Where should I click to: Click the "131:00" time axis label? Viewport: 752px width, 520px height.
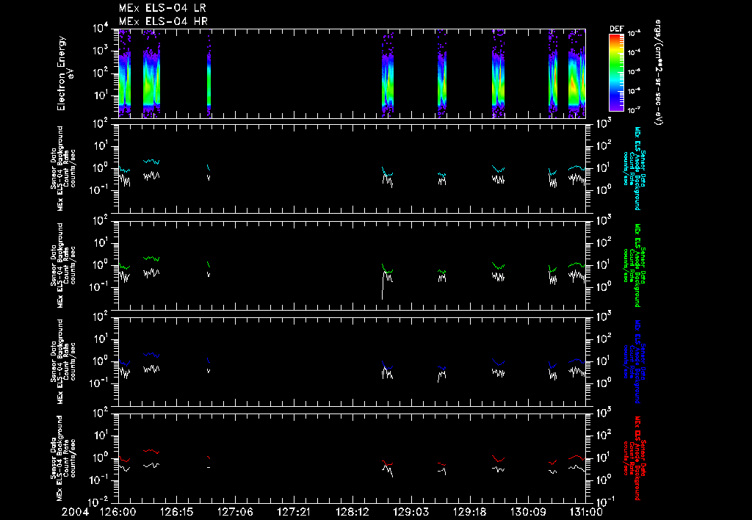pos(585,512)
